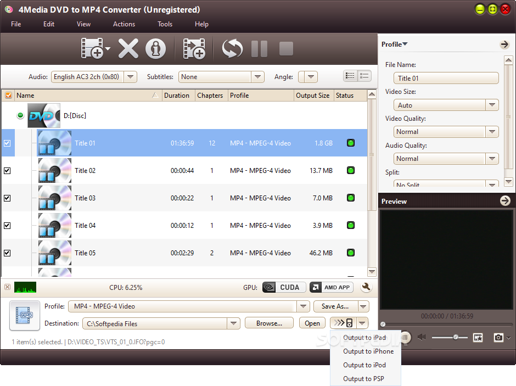Open the Help menu
The height and width of the screenshot is (386, 516).
click(201, 24)
